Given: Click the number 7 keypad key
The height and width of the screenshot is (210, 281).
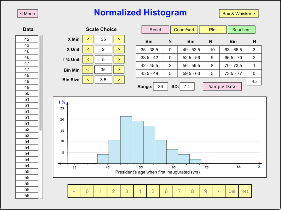Looking at the screenshot, I should 179,191.
